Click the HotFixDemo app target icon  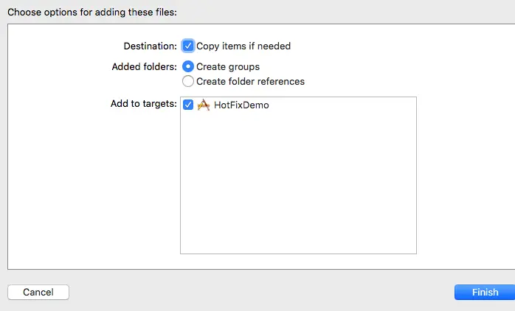click(204, 105)
